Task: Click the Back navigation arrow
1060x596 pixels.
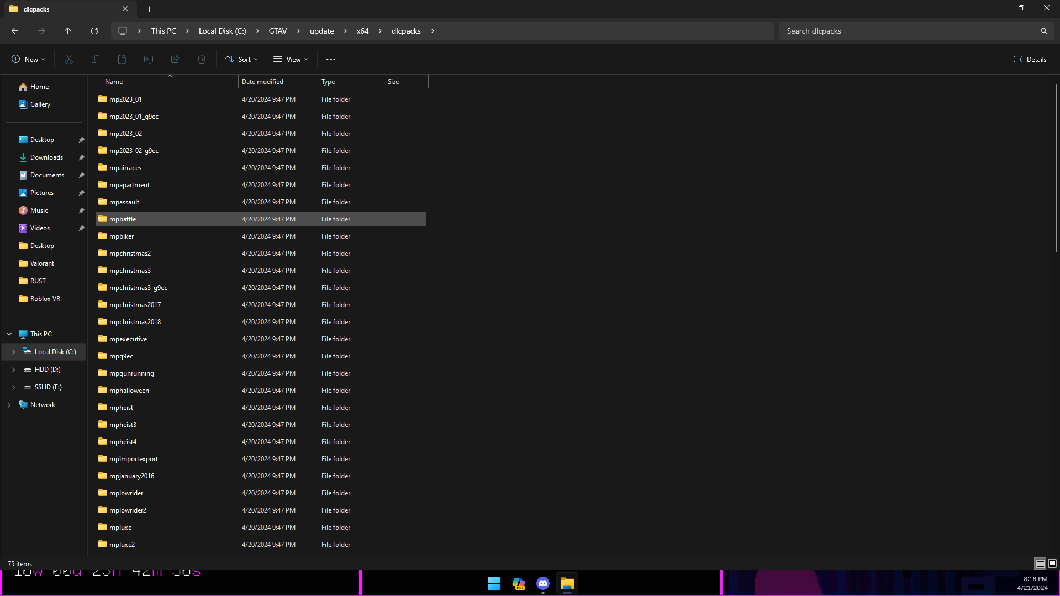Action: point(15,31)
